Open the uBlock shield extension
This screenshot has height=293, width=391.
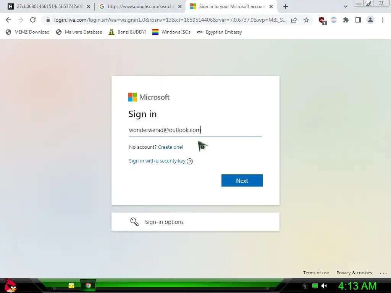pyautogui.click(x=322, y=20)
